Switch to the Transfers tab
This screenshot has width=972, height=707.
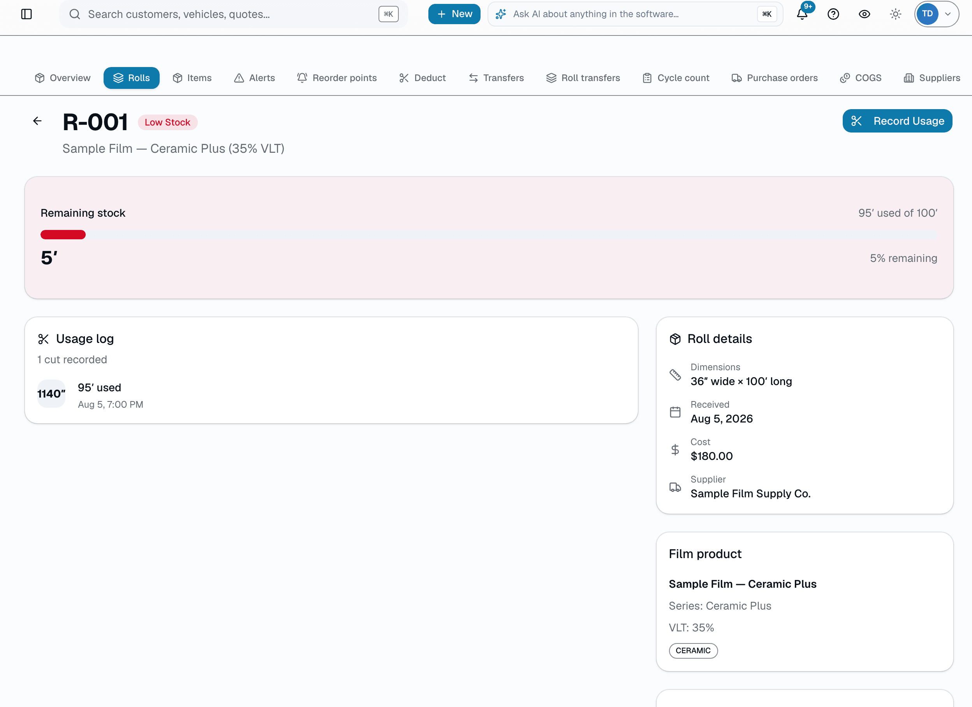tap(496, 78)
